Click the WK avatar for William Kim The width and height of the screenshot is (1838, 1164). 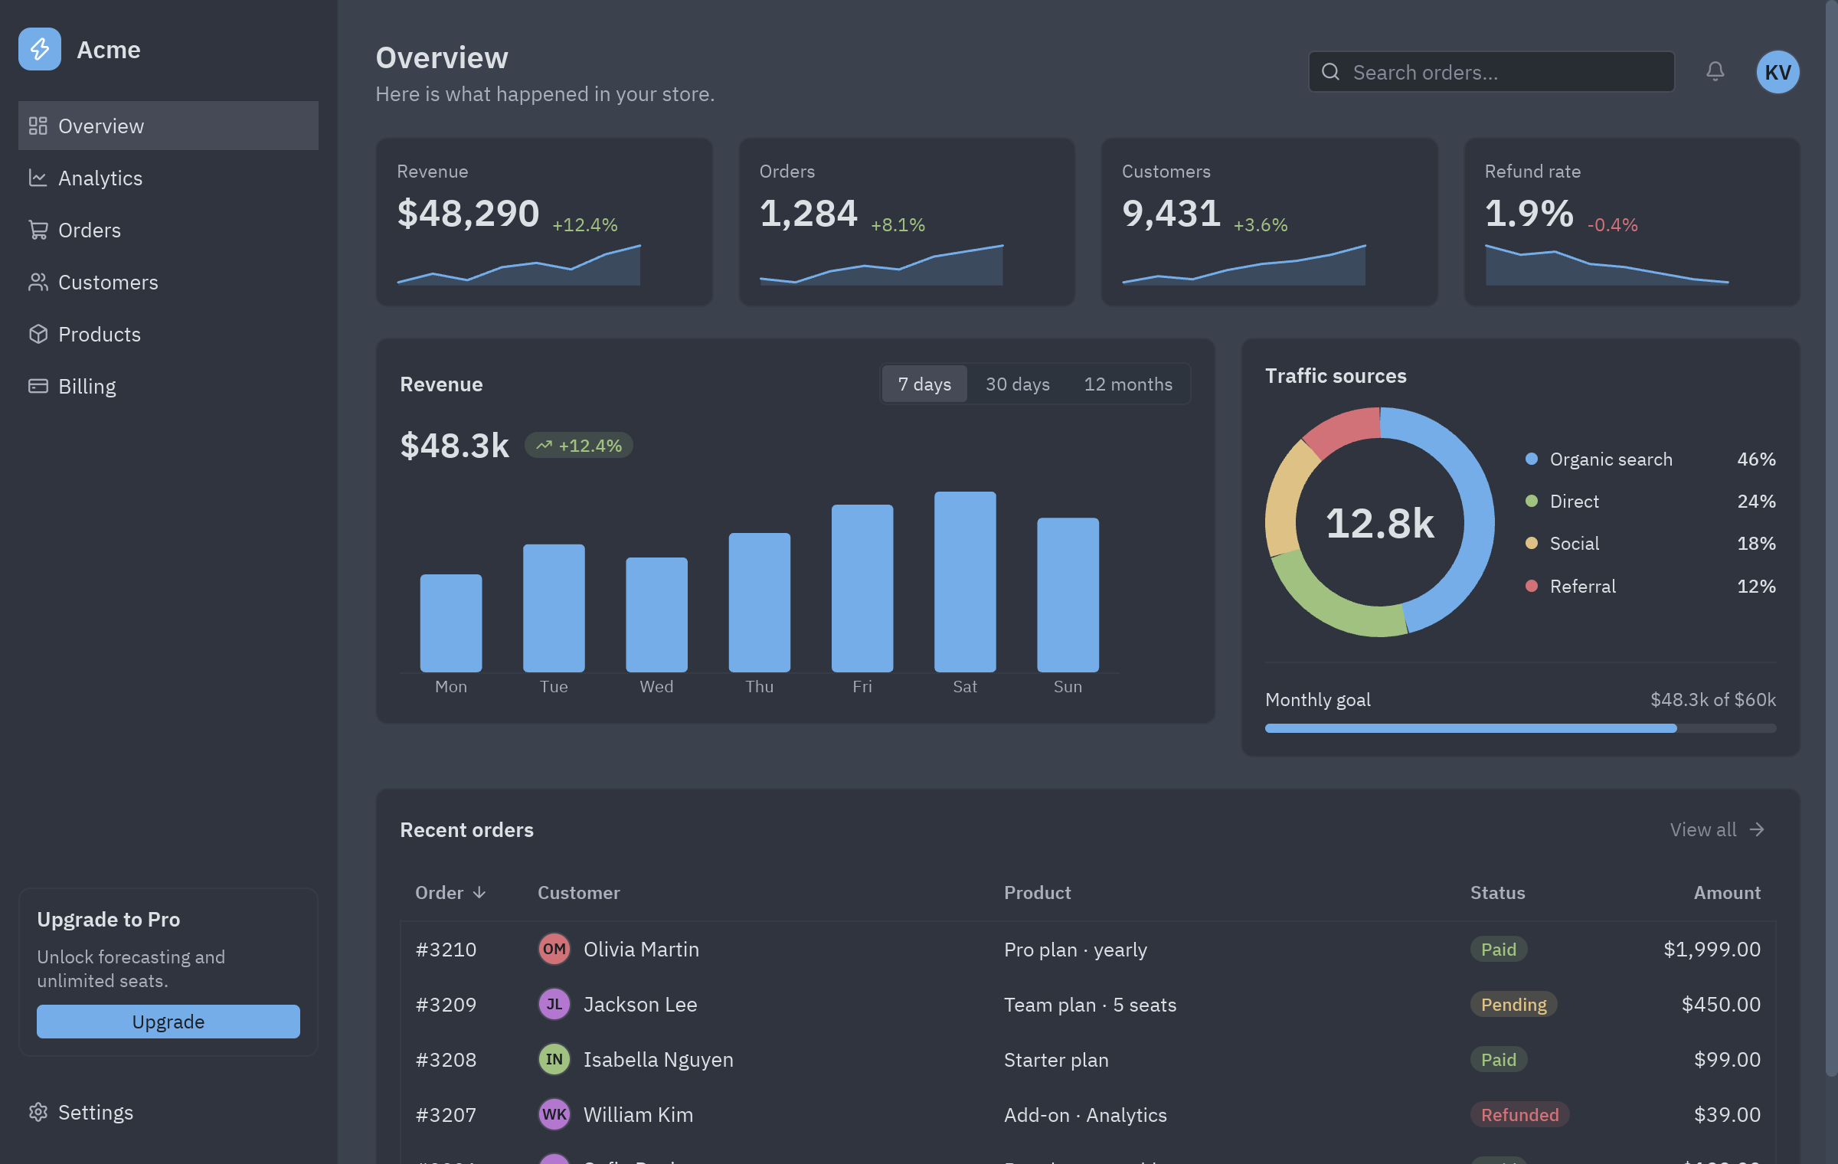[x=554, y=1115]
